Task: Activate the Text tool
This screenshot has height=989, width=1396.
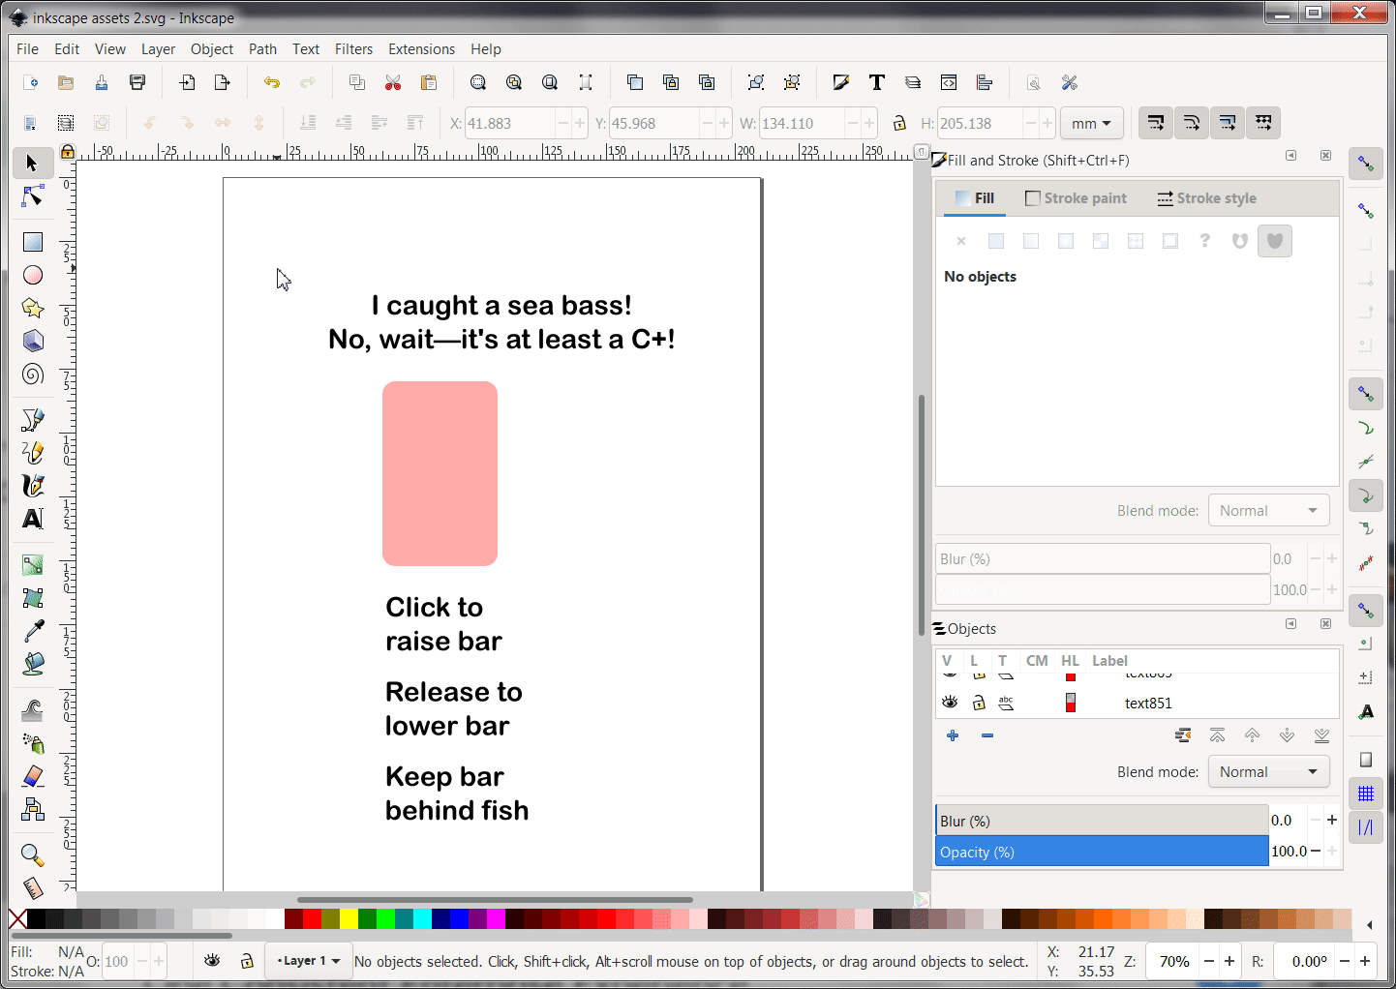Action: 32,519
